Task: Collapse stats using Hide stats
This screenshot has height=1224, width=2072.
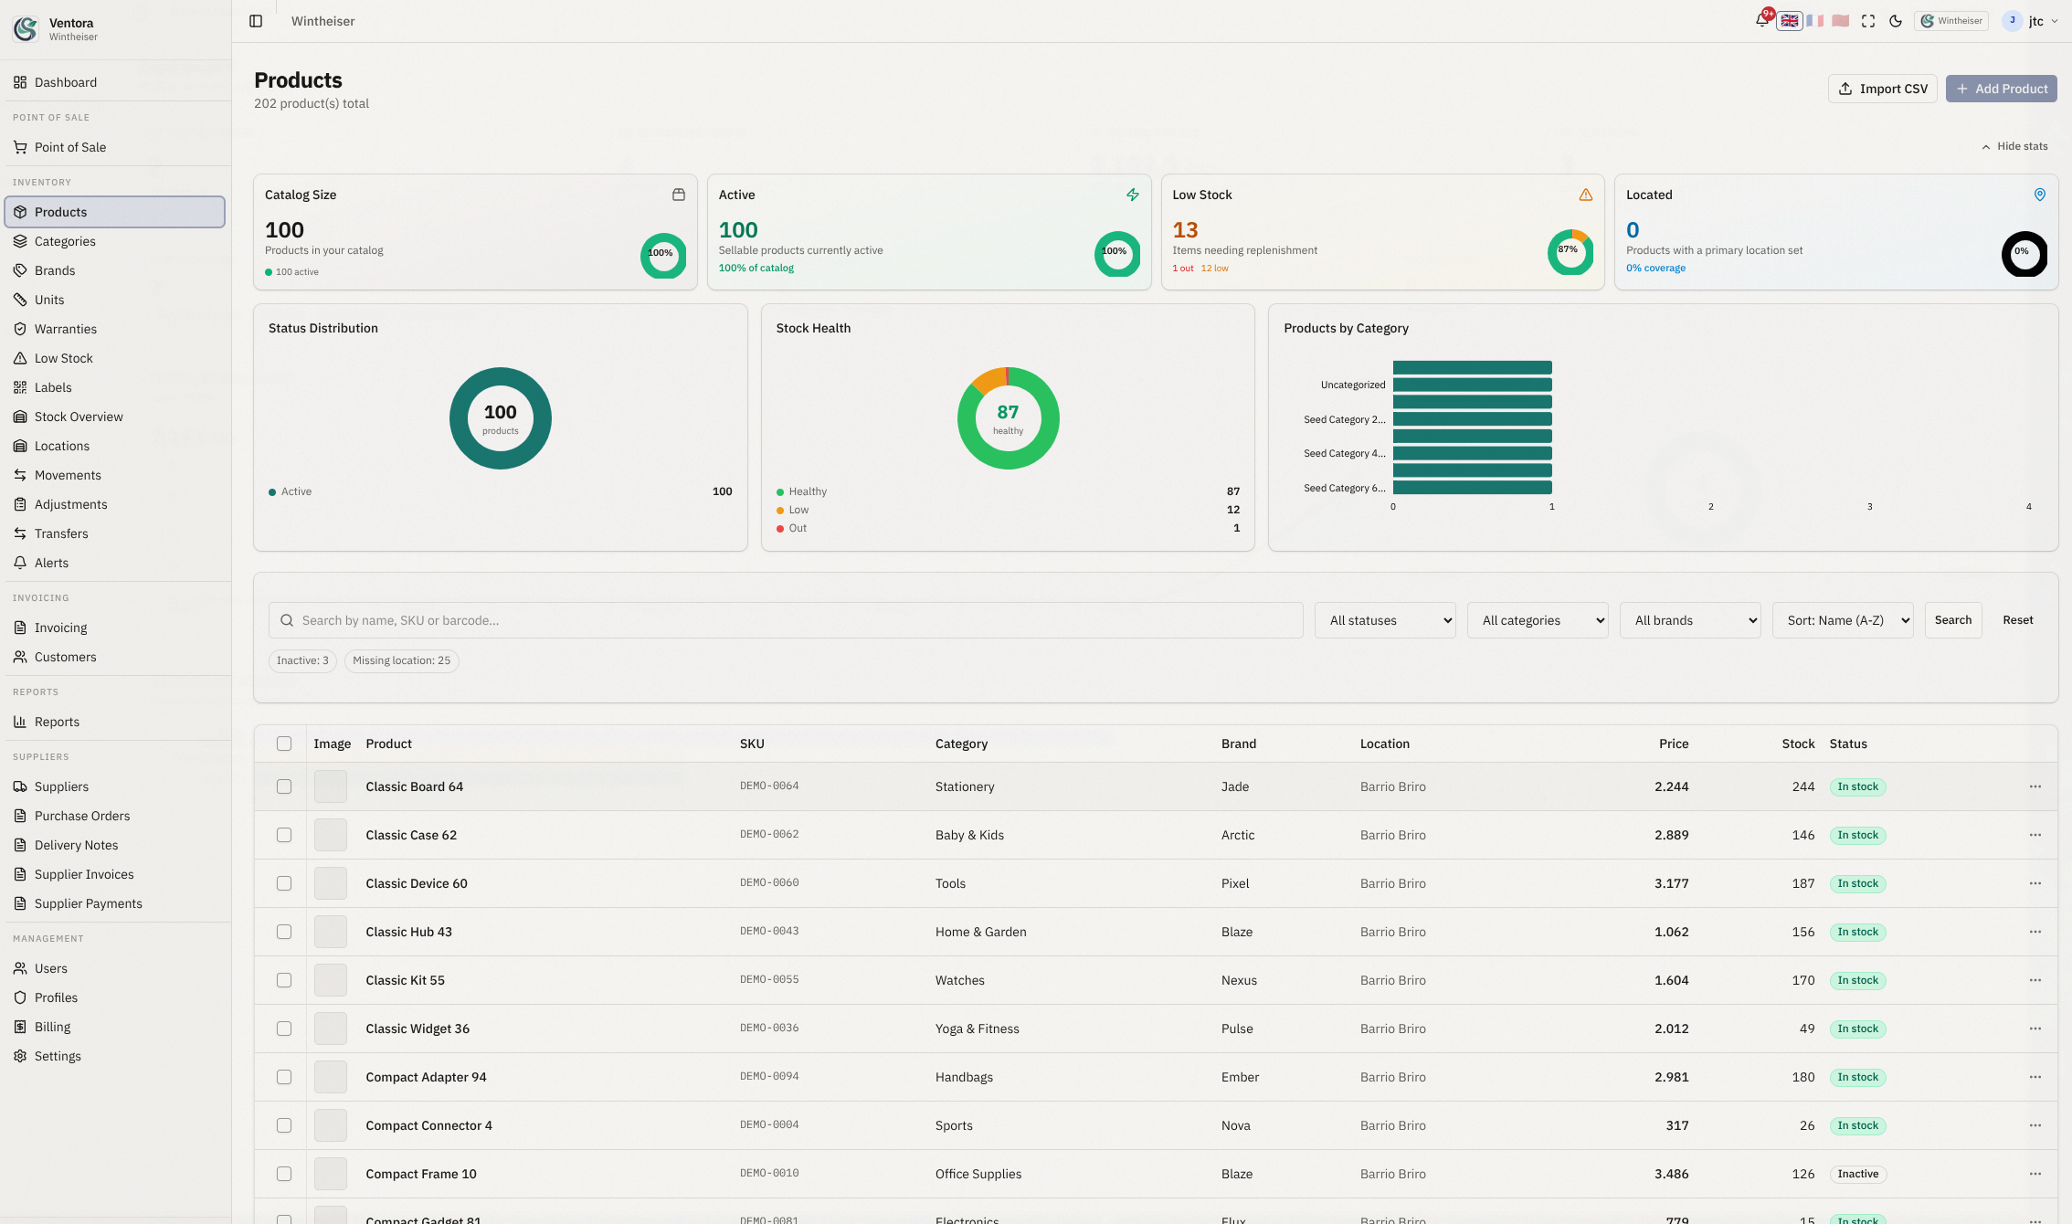Action: click(x=2014, y=146)
